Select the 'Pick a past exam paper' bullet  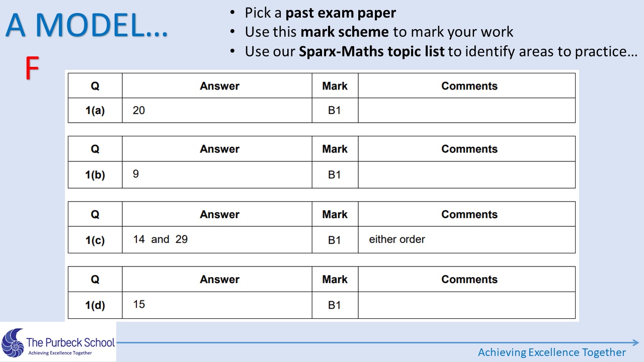click(313, 13)
